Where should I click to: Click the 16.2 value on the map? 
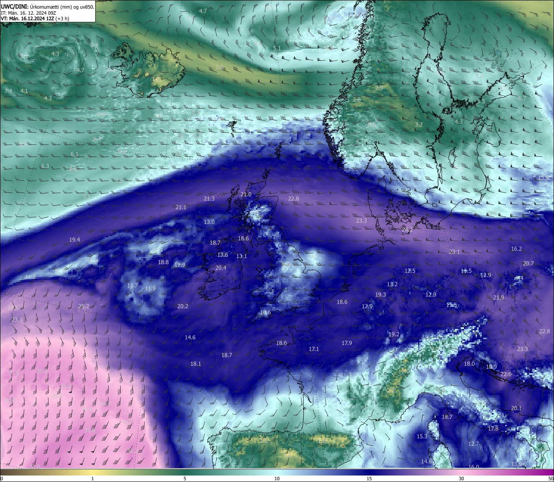click(516, 249)
